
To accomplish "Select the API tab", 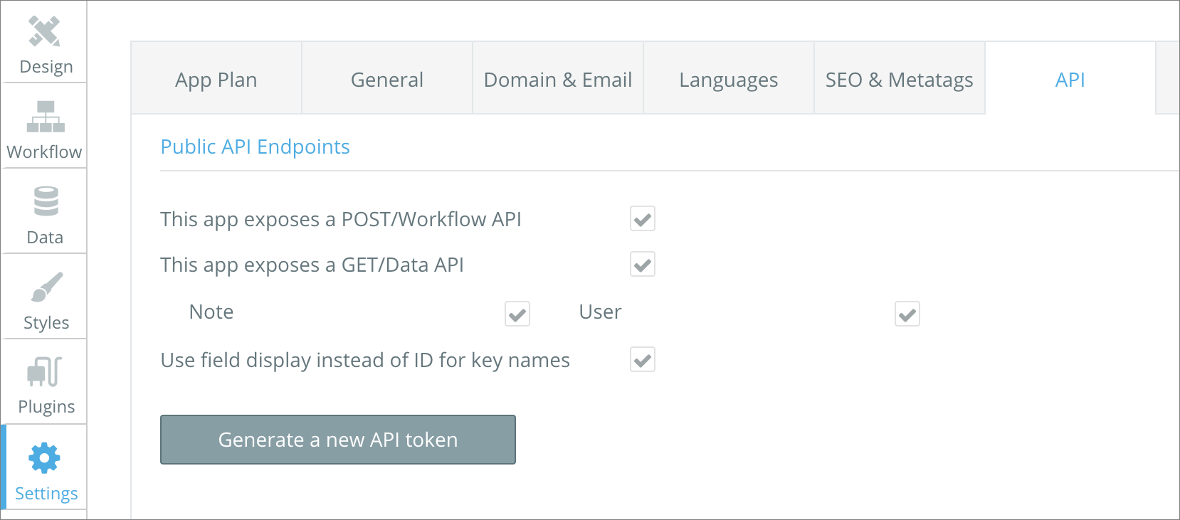I will 1070,80.
